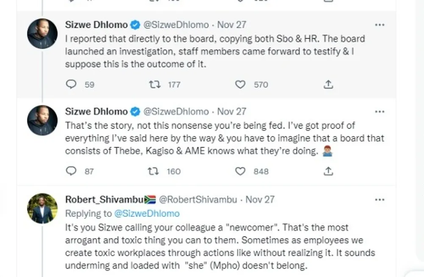Share the tweet about reporting to the board
Viewport: 424px width, 277px height.
tap(328, 84)
